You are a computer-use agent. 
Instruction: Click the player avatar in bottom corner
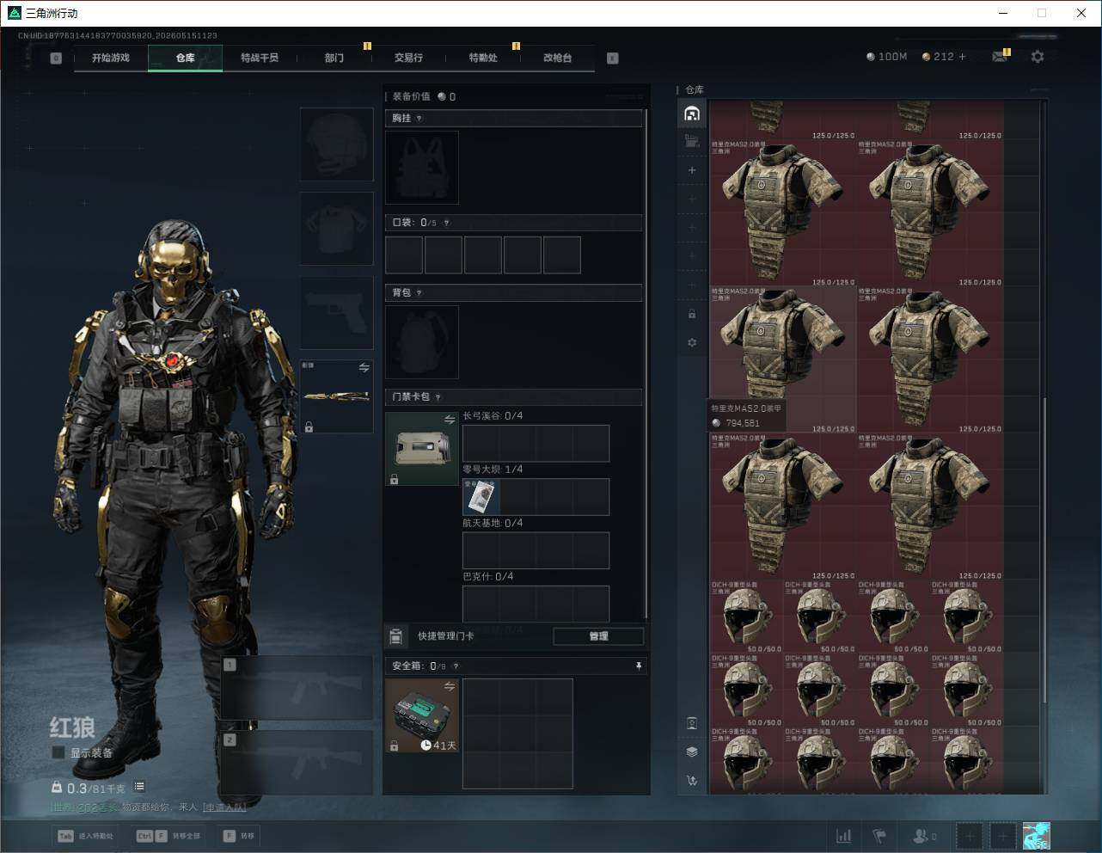point(1036,836)
